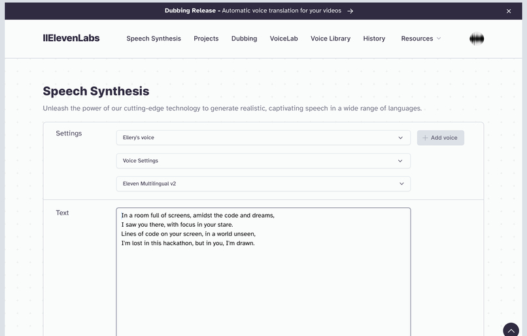Open the Projects page
This screenshot has width=527, height=336.
pos(206,39)
